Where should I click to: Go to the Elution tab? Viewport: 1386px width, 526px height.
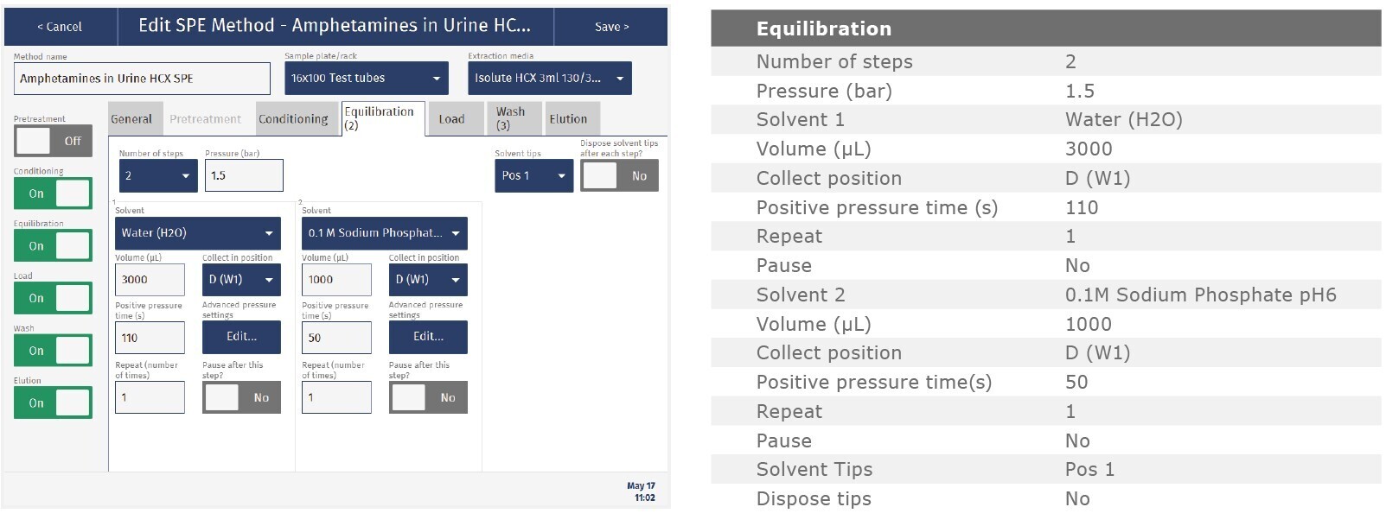[x=568, y=119]
